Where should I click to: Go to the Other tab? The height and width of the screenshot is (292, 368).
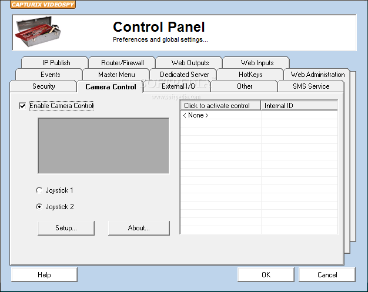[x=245, y=86]
